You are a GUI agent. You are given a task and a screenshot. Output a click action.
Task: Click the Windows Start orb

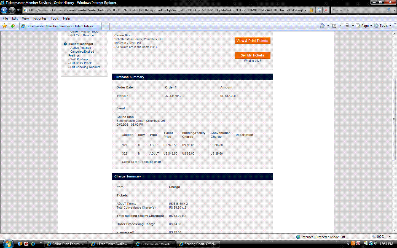tap(8, 244)
